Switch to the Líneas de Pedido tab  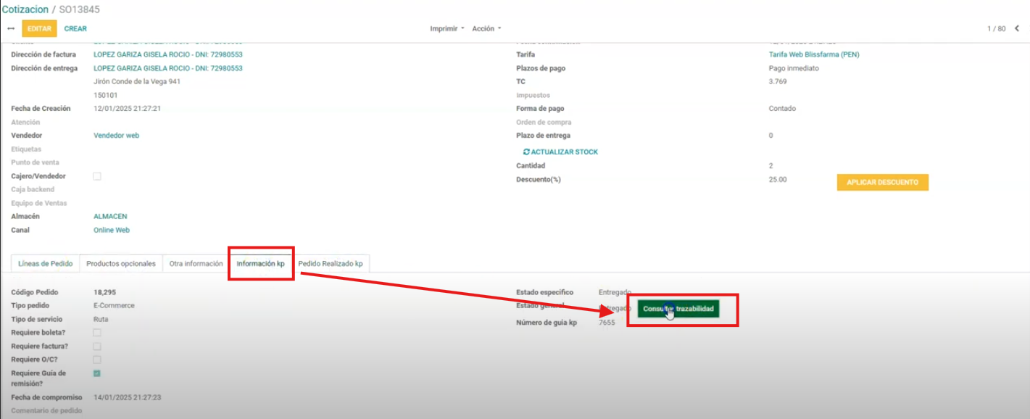click(x=46, y=264)
